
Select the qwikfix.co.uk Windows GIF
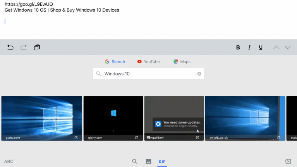(245, 118)
